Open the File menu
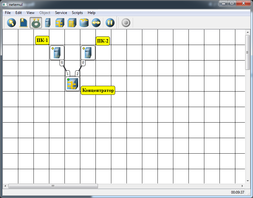This screenshot has height=198, width=253. tap(8, 13)
